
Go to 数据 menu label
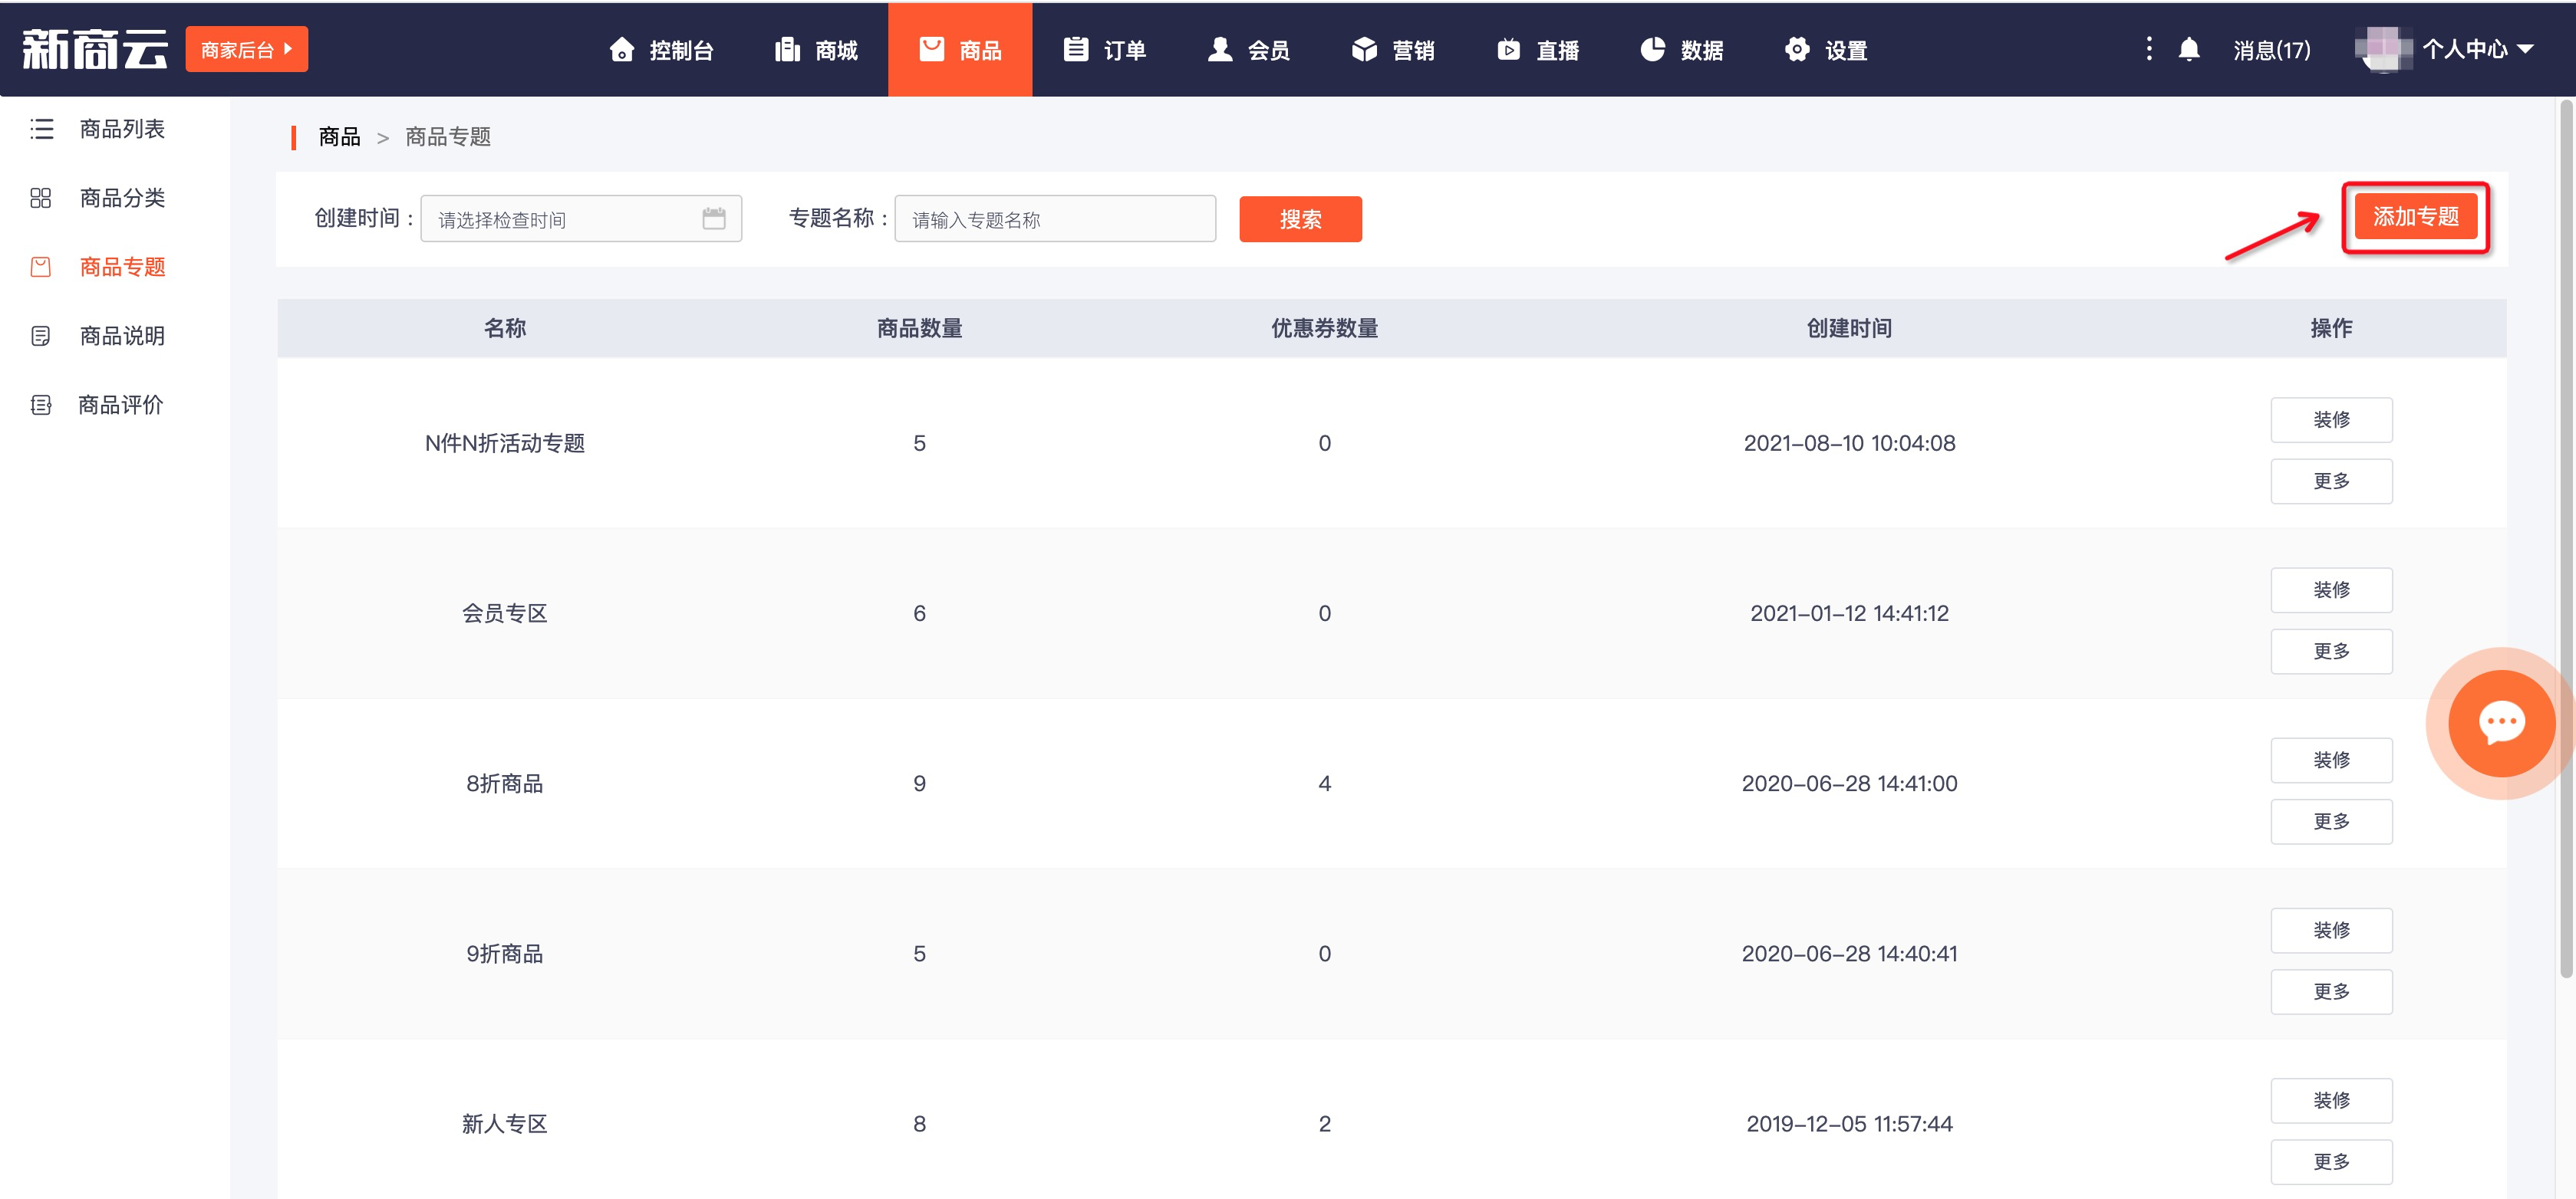(x=1701, y=50)
